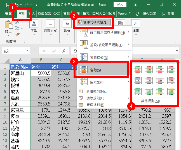Image resolution: width=181 pixels, height=150 pixels.
Task: Open the 前段/後段項目規則 submenu
Action: click(x=104, y=45)
